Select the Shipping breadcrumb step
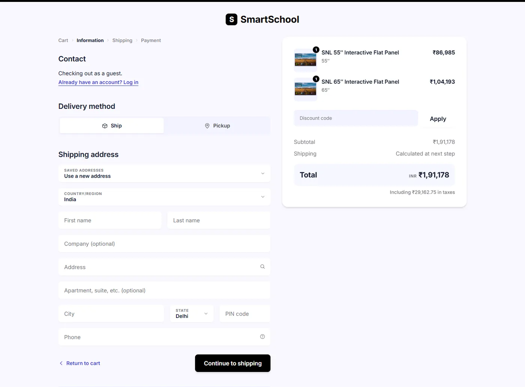The width and height of the screenshot is (525, 387). tap(122, 41)
